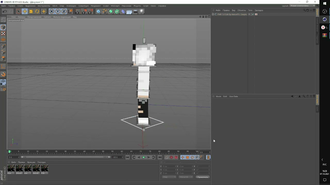Screen dimensions: 330x185
Task: Click Render to Picture Viewer icon
Action: pos(84,11)
